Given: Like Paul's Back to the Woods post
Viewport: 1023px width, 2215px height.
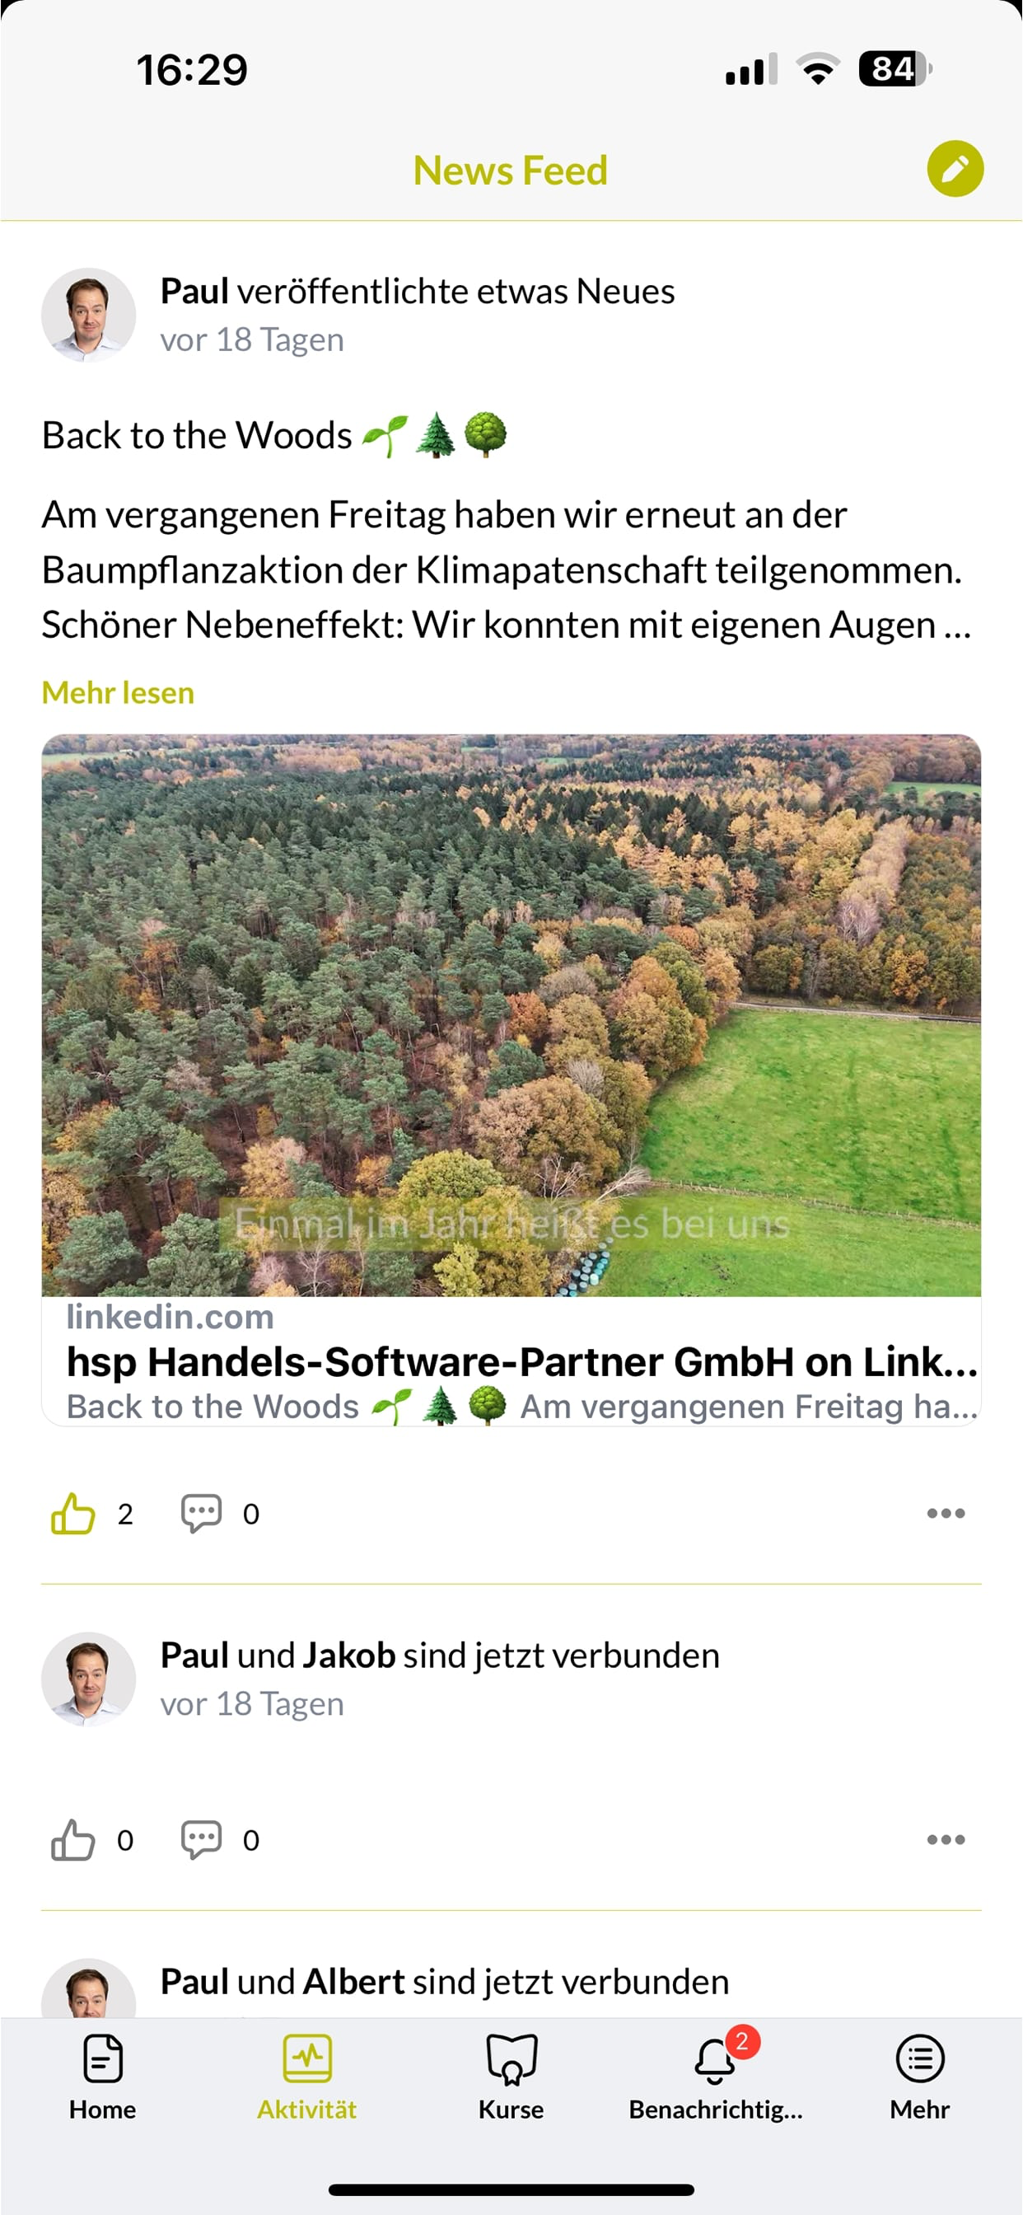Looking at the screenshot, I should (x=73, y=1512).
